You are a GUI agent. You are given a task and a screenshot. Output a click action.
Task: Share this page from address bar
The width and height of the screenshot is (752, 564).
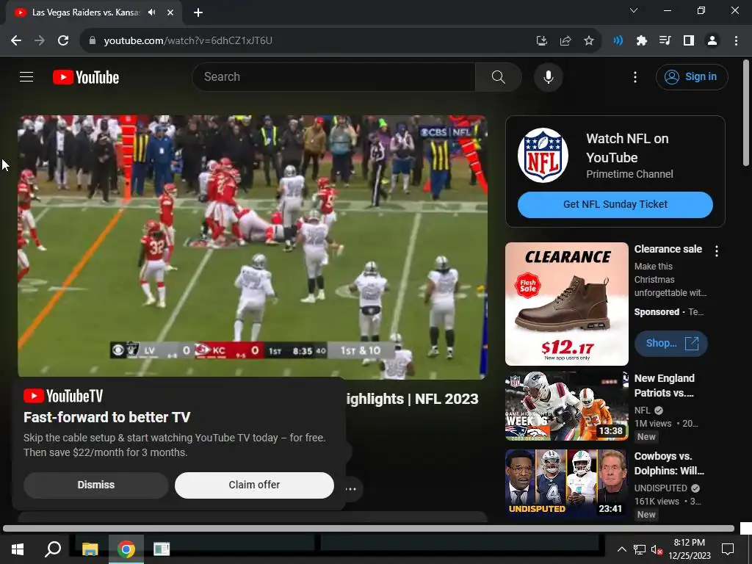[x=565, y=41]
